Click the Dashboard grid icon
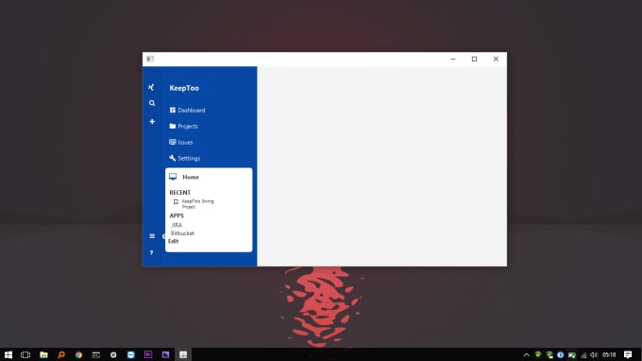Viewport: 642px width, 361px height. [173, 110]
